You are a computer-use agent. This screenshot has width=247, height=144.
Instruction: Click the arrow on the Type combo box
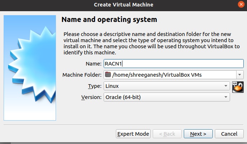[226, 86]
